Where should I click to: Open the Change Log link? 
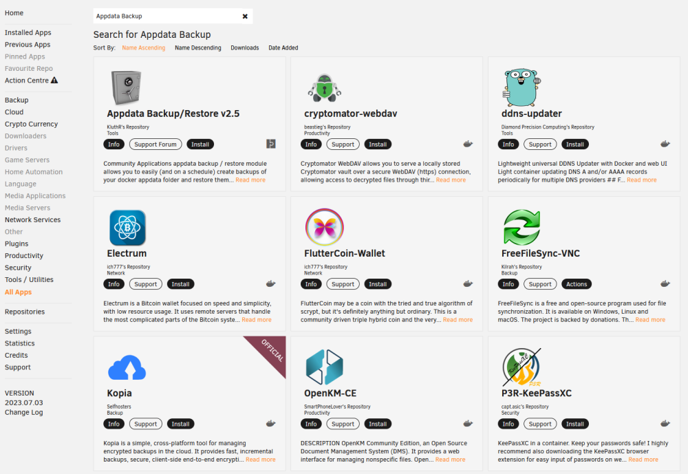coord(23,412)
